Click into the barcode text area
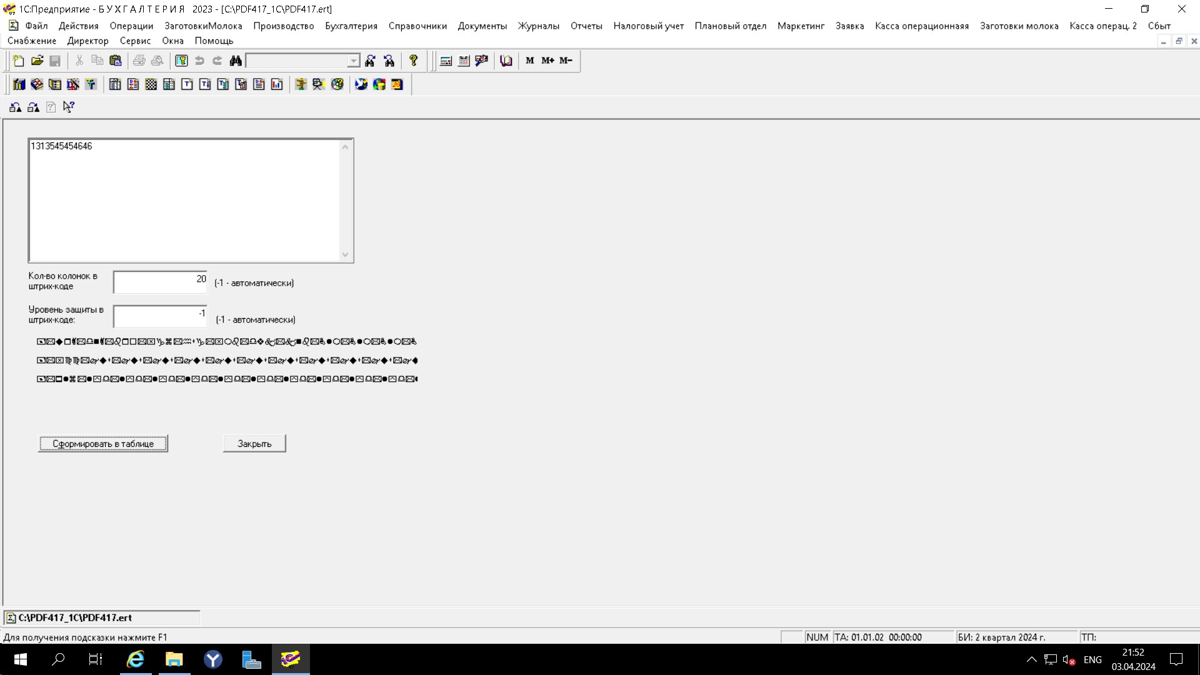 click(185, 200)
